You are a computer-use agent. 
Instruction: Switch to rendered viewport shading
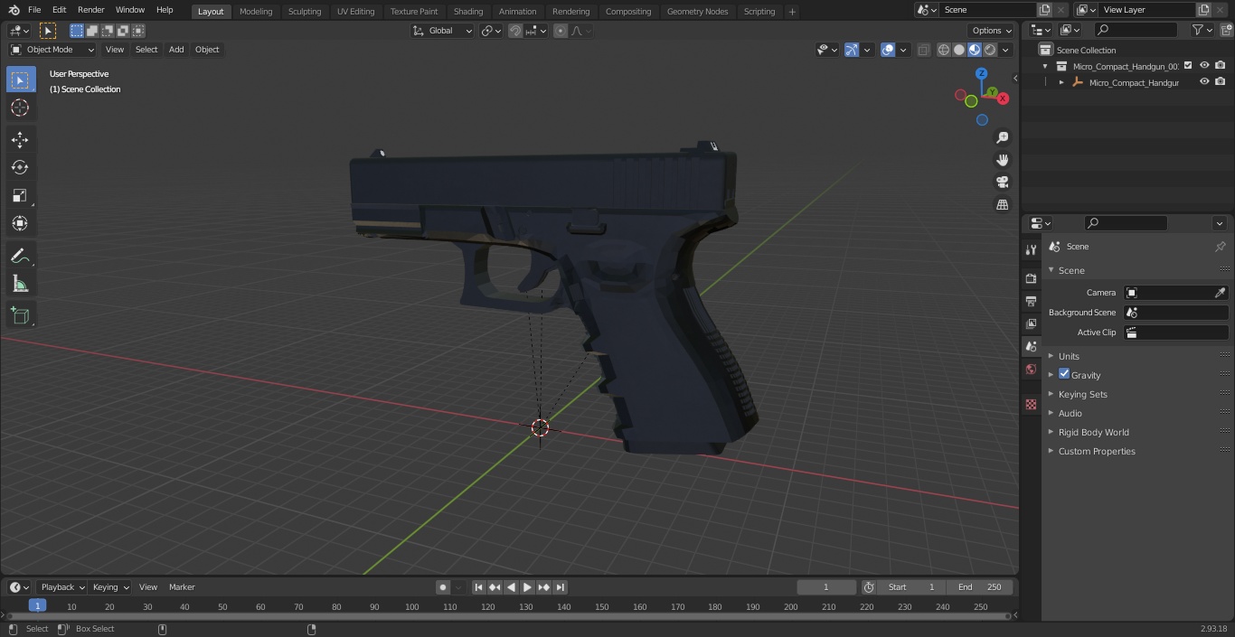(990, 50)
